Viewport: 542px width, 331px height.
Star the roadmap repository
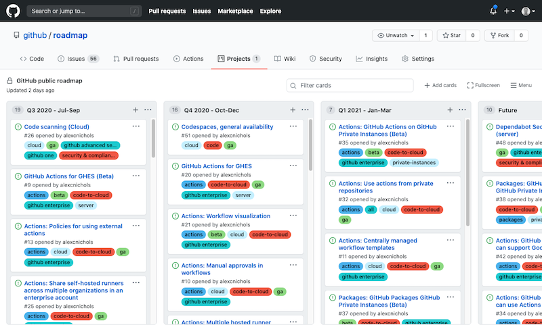click(x=450, y=35)
